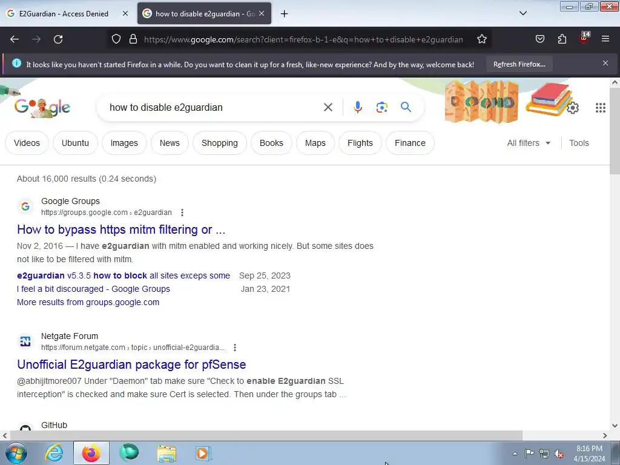The height and width of the screenshot is (465, 620).
Task: Open a new tab
Action: coord(285,14)
